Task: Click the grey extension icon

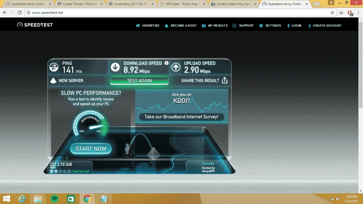Action: [341, 13]
